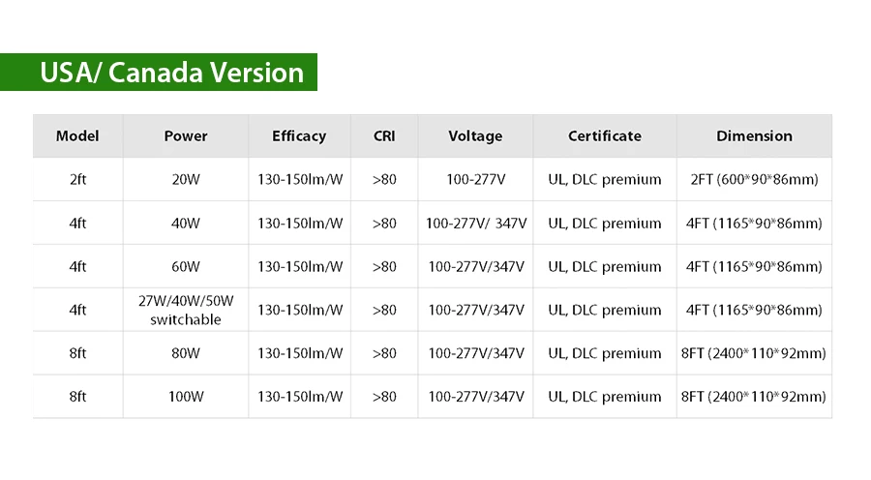
Task: Click the 100-277V voltage cell in 2ft row
Action: (475, 180)
